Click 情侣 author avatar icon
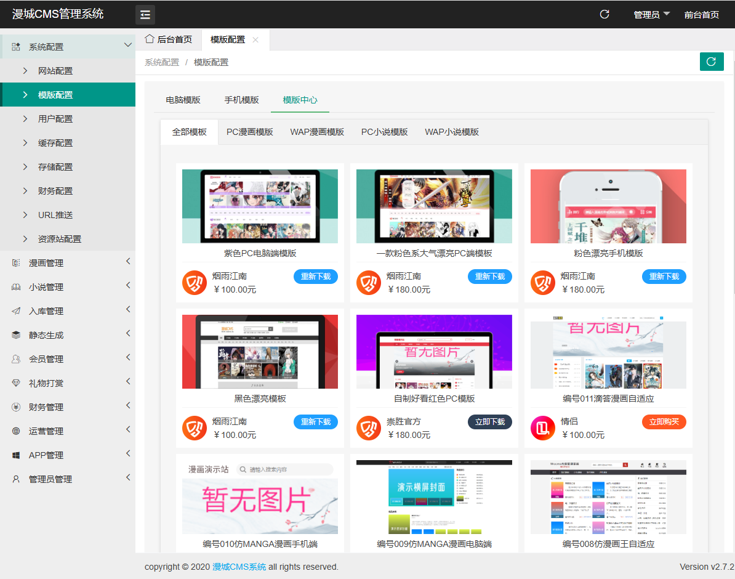The image size is (735, 579). (x=542, y=428)
